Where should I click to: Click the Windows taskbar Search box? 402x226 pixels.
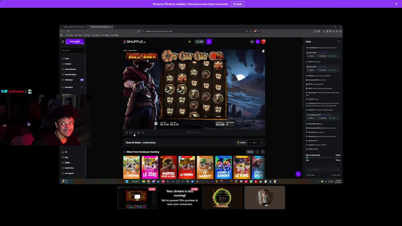(135, 181)
